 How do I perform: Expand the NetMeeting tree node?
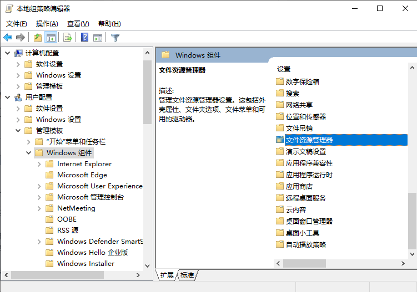(39, 208)
